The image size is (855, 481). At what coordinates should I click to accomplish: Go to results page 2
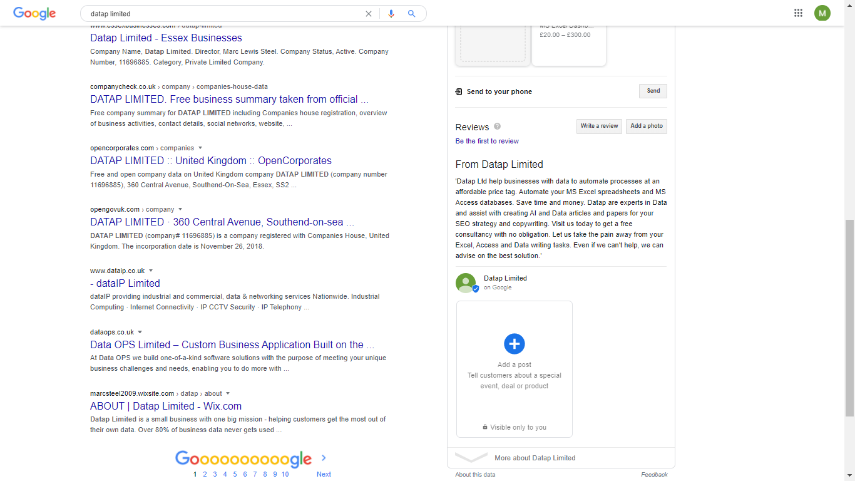click(205, 474)
